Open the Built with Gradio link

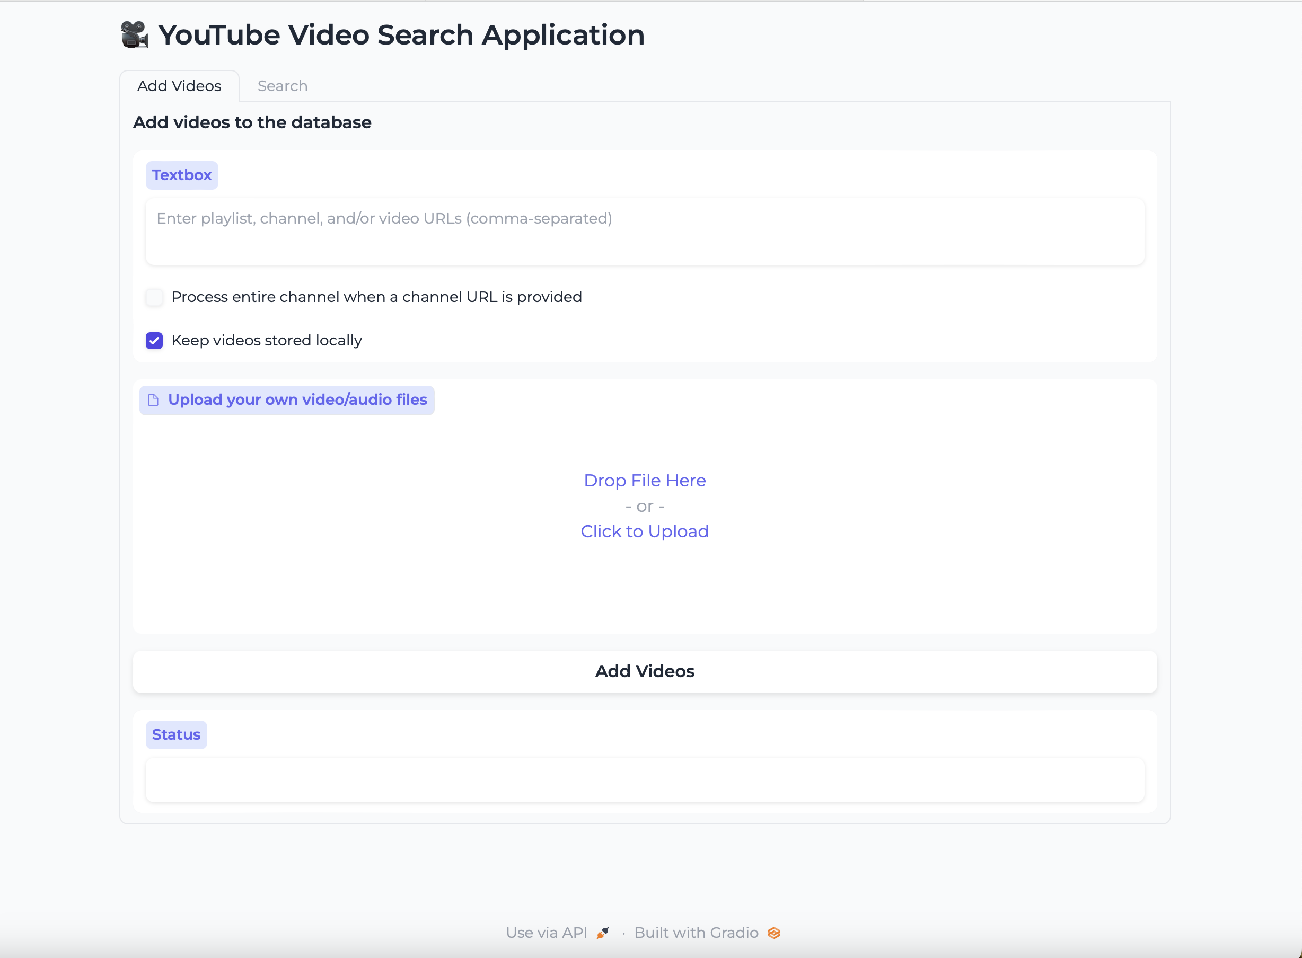tap(707, 933)
